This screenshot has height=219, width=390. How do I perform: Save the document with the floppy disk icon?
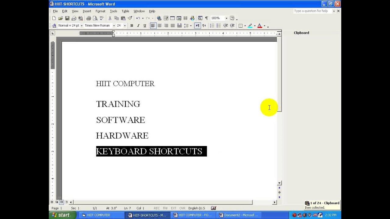[x=67, y=18]
